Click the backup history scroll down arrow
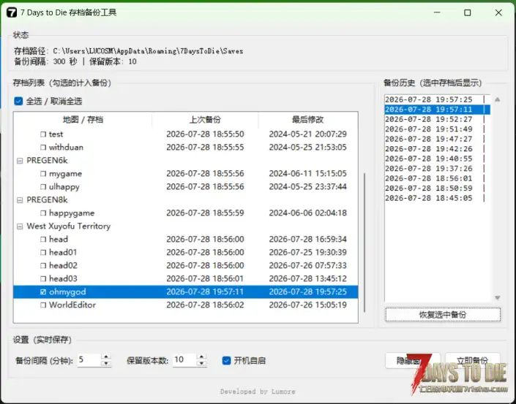The width and height of the screenshot is (516, 404). coord(497,297)
